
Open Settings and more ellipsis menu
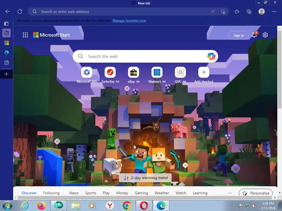tap(274, 12)
